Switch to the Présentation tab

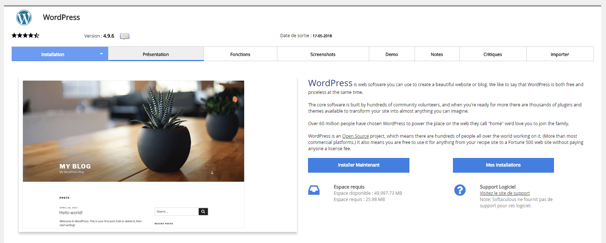156,54
